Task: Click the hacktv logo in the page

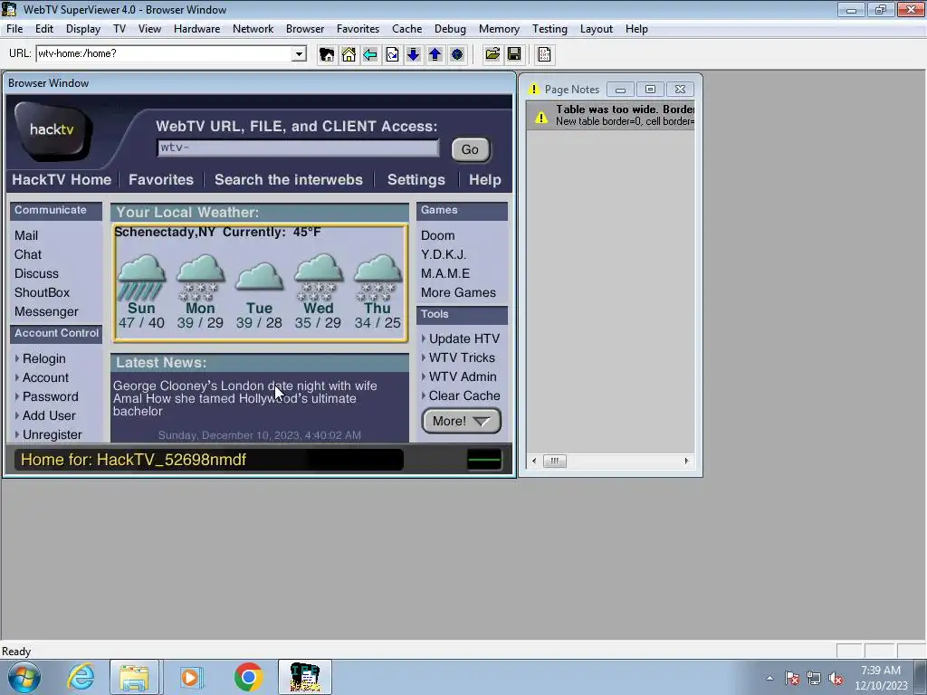Action: click(x=53, y=130)
